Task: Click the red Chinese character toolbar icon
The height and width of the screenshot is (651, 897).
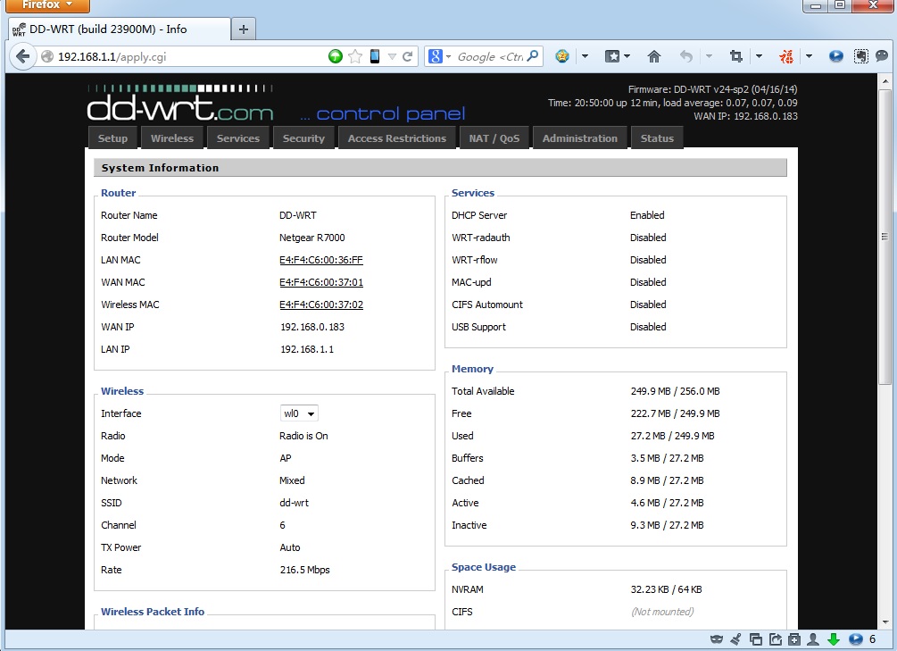Action: [x=785, y=55]
